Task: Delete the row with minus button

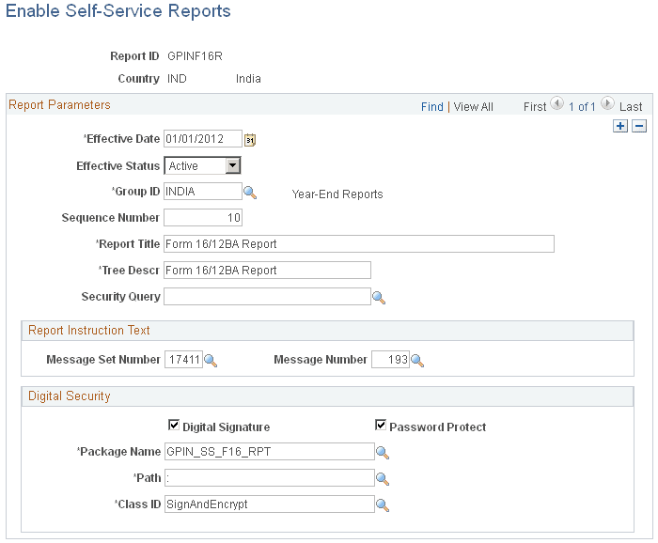Action: 639,126
